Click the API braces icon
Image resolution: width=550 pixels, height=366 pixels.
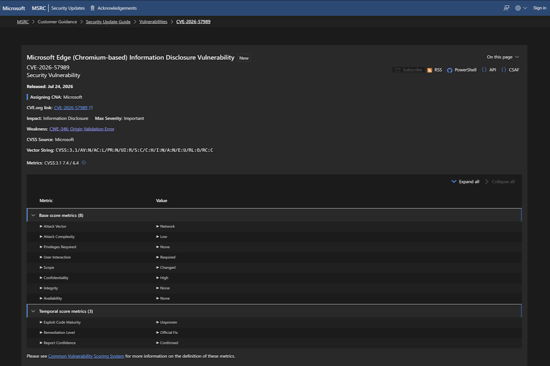point(484,70)
